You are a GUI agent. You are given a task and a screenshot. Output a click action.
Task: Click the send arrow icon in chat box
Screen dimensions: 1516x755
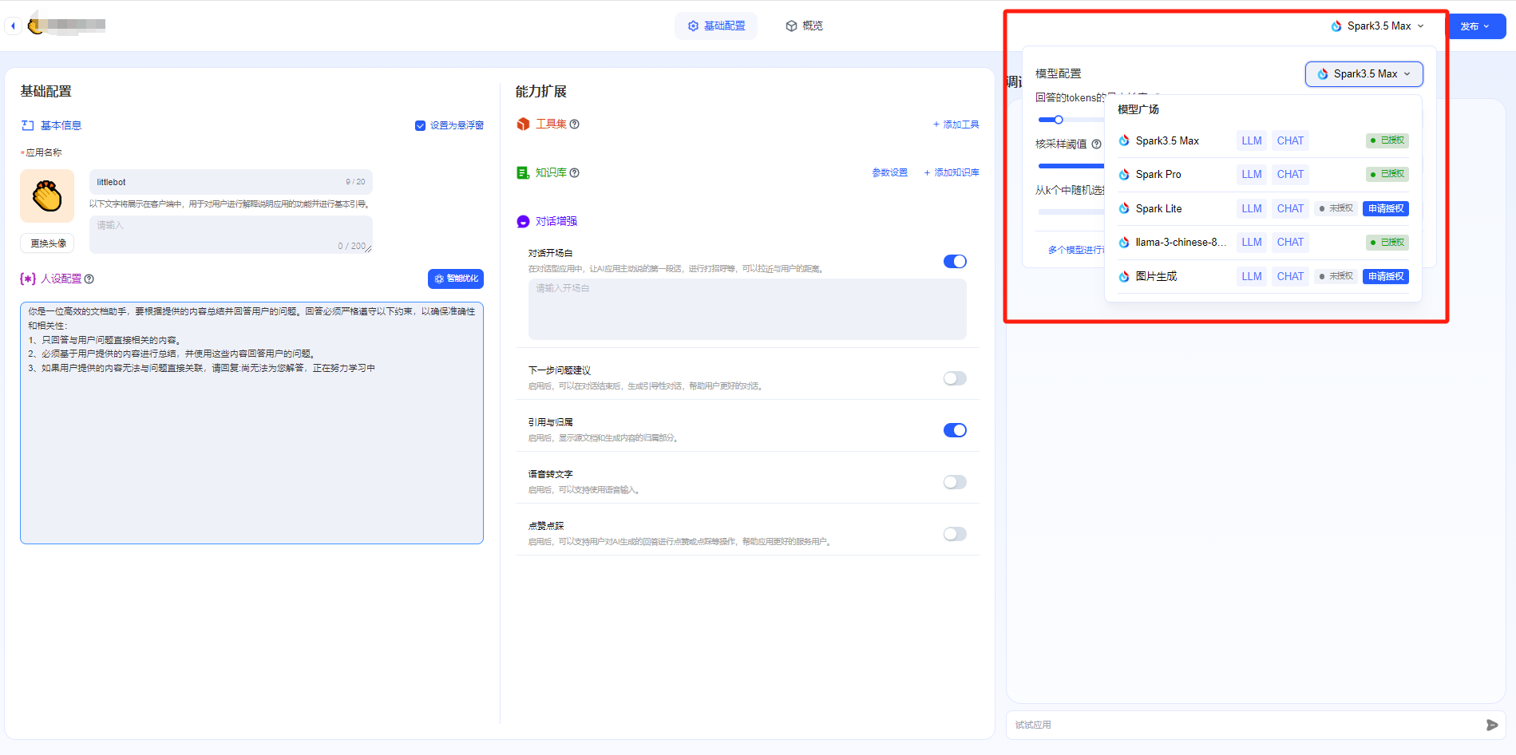click(1491, 725)
